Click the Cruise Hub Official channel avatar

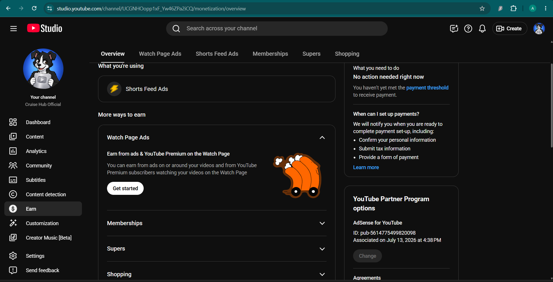43,69
